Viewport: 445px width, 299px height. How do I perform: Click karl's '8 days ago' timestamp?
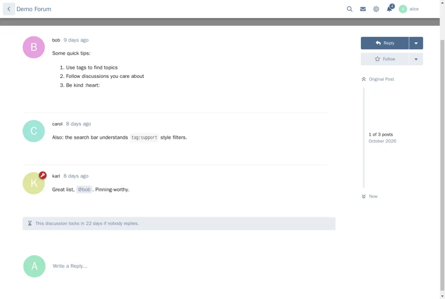click(x=76, y=176)
